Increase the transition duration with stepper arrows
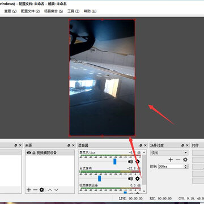Viewport: 204px width, 204px height. tap(186, 165)
